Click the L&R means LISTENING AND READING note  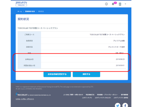29,89
